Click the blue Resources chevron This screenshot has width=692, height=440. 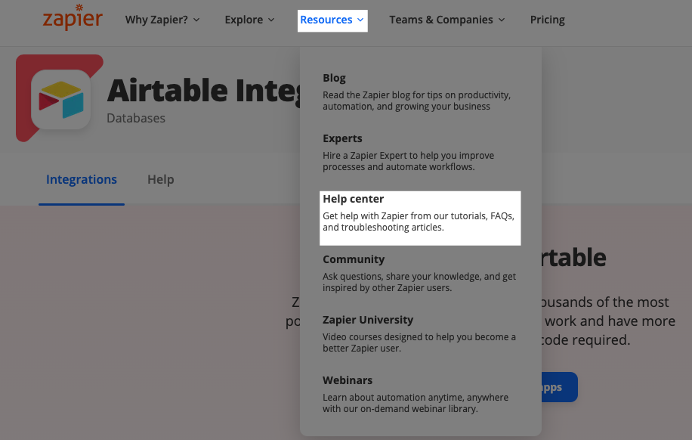click(360, 20)
